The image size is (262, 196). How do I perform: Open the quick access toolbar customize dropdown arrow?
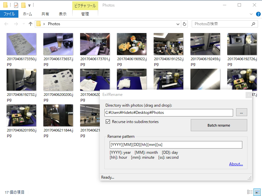(30, 6)
